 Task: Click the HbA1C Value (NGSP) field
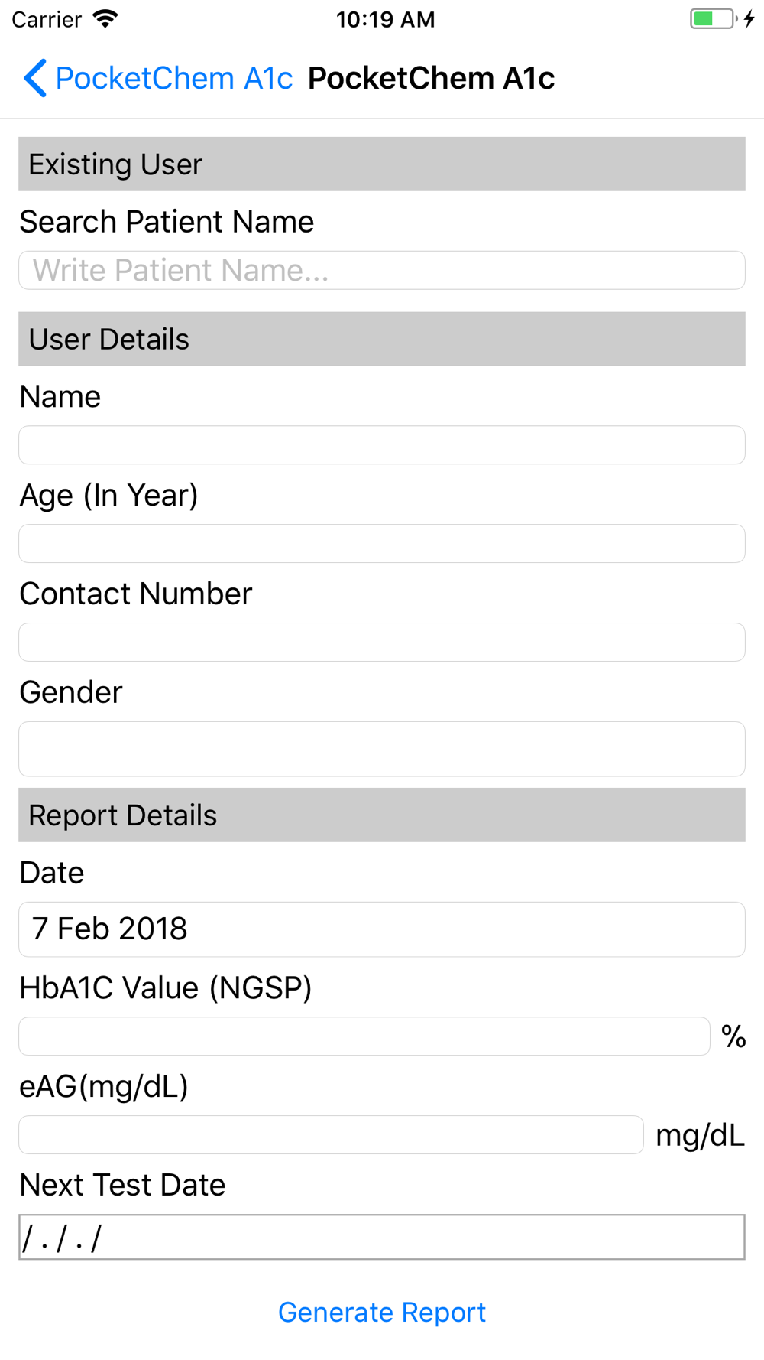click(364, 1036)
